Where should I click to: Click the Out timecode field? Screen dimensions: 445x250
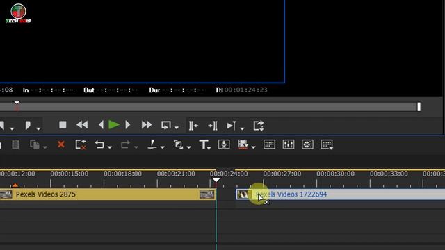click(x=118, y=90)
